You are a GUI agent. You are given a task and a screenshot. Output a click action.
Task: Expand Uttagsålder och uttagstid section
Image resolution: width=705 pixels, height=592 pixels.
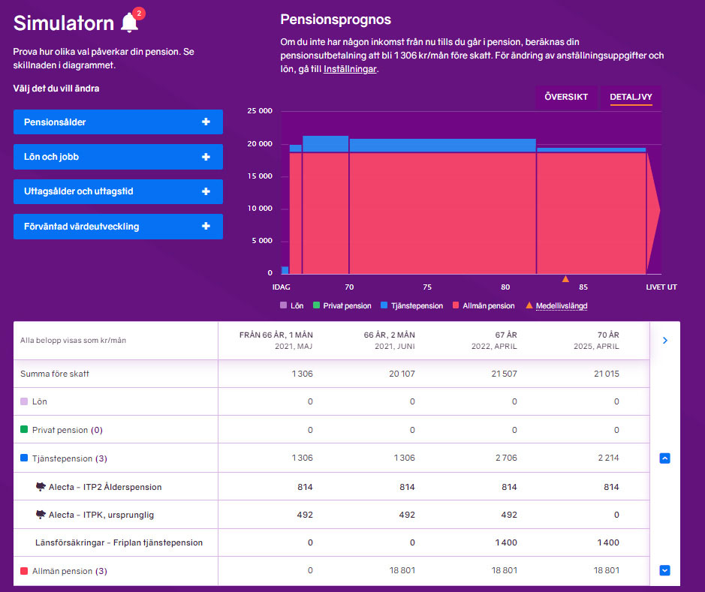(118, 191)
